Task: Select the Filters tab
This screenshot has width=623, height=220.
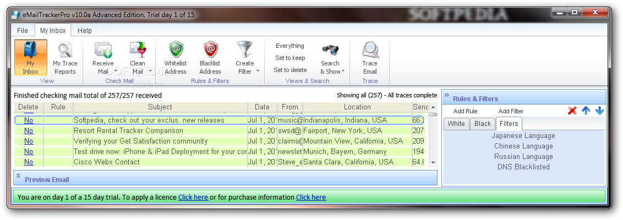Action: click(x=509, y=124)
